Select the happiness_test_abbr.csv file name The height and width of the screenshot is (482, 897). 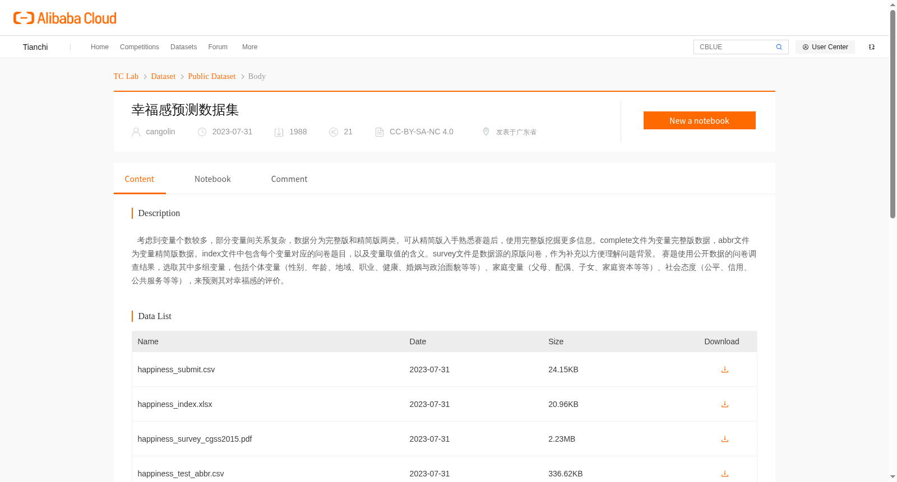(181, 474)
